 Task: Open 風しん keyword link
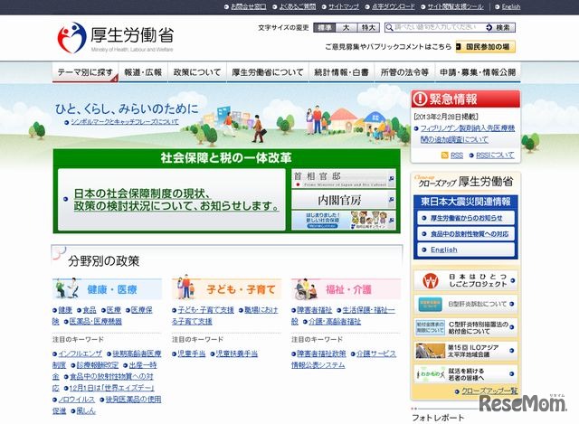(86, 410)
